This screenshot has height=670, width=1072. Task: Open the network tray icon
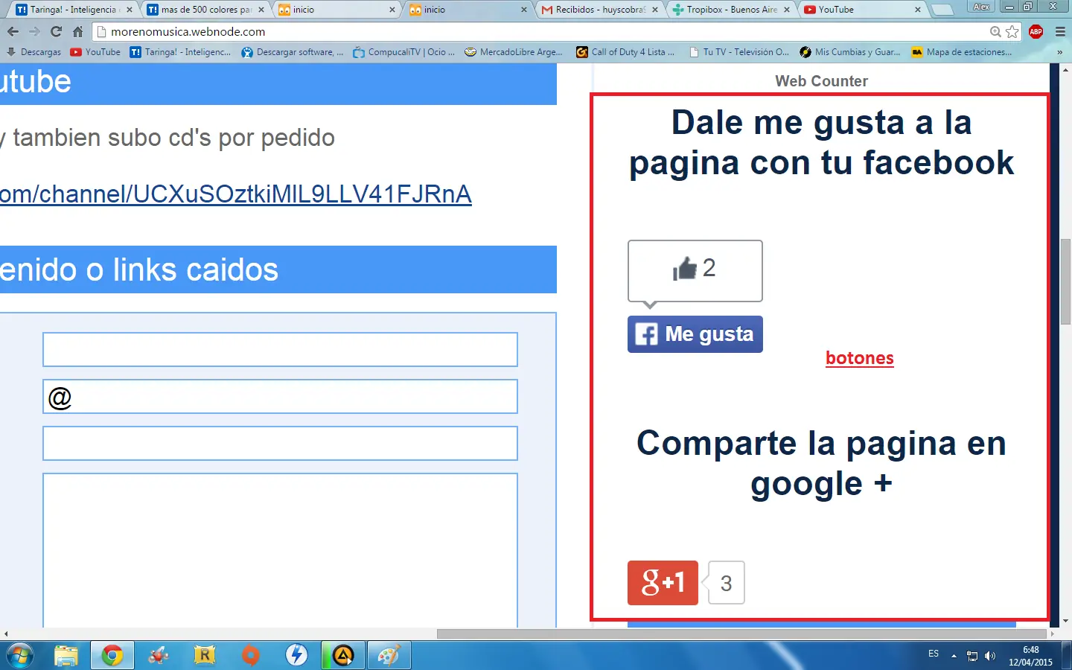972,656
